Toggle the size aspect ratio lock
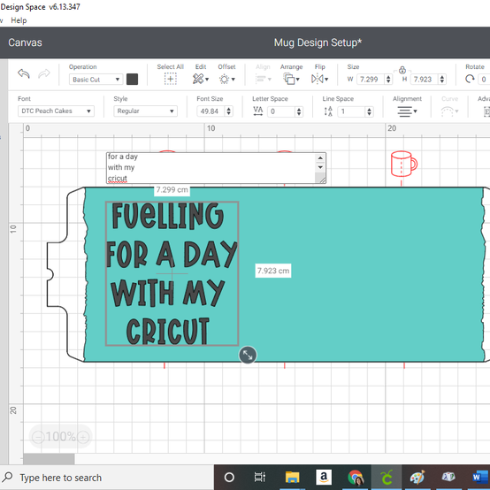Screen dimensions: 490x490 point(402,70)
